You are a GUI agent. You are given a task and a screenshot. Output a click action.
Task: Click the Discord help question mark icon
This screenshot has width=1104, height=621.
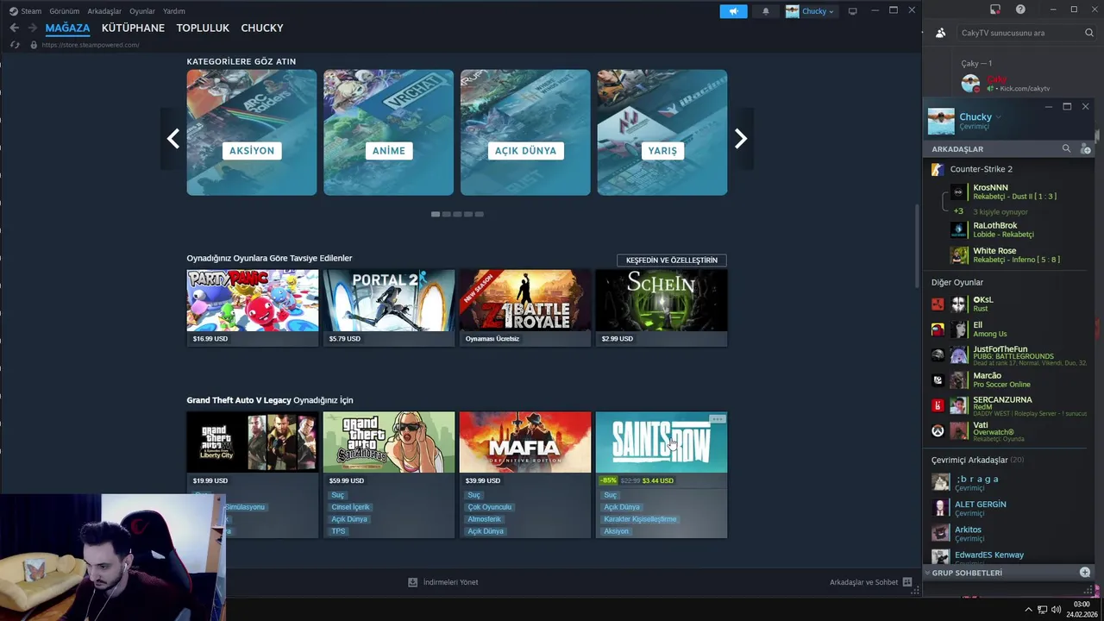[1020, 9]
